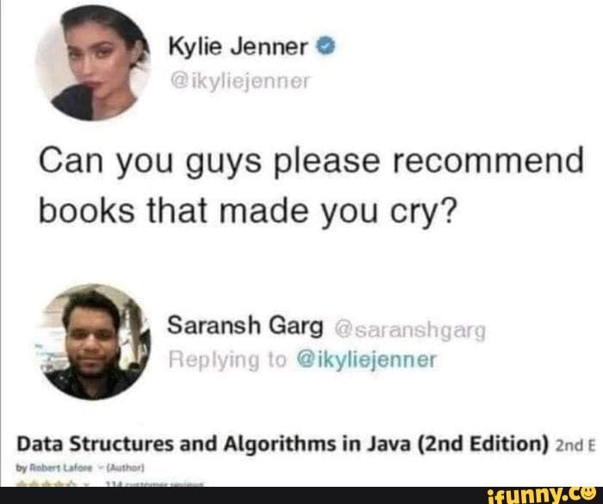Click the ifunny.co watermark logo

(x=541, y=496)
